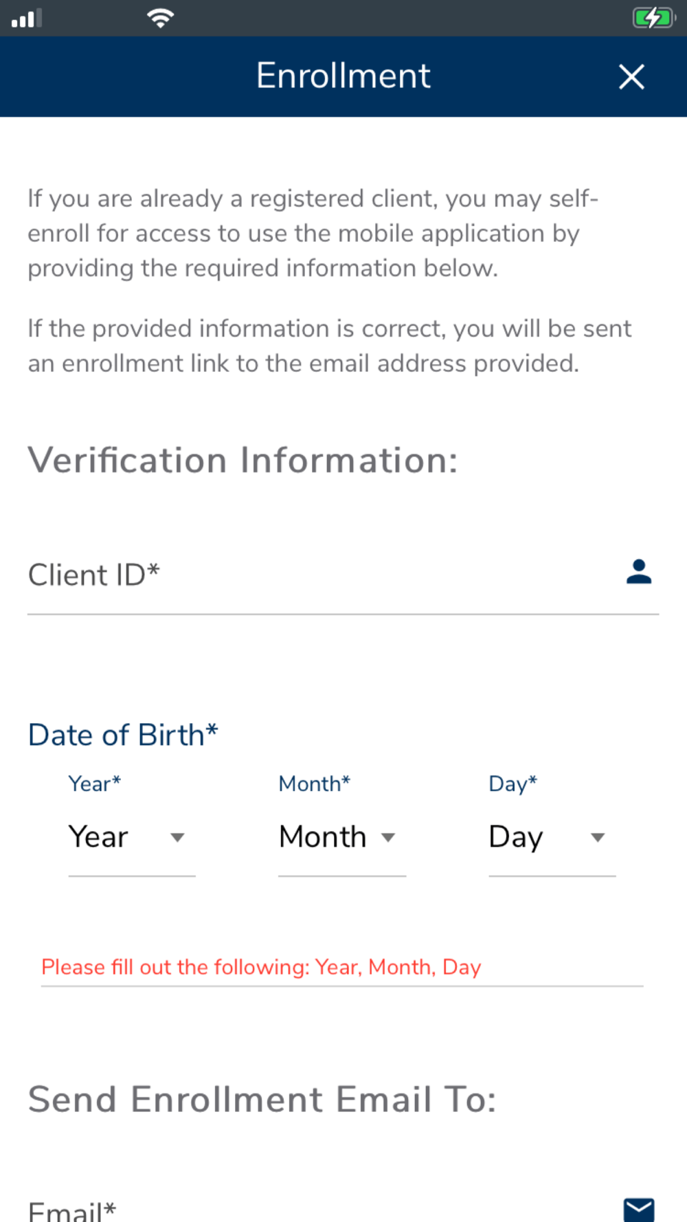Tap the Send Enrollment Email To heading
687x1222 pixels.
click(x=262, y=1099)
